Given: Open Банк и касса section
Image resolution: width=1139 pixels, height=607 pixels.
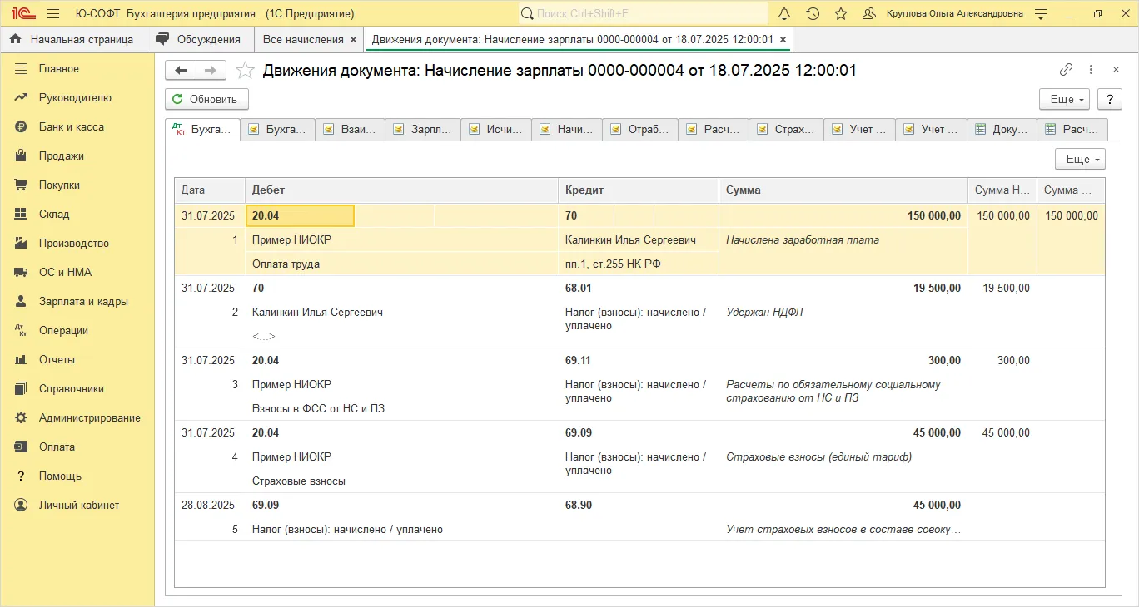Looking at the screenshot, I should point(77,126).
